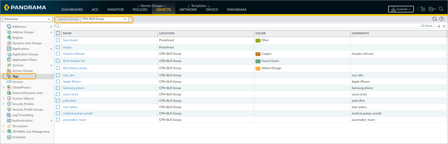
Task: Click the refresh icon in the toolbar
Action: [434, 19]
